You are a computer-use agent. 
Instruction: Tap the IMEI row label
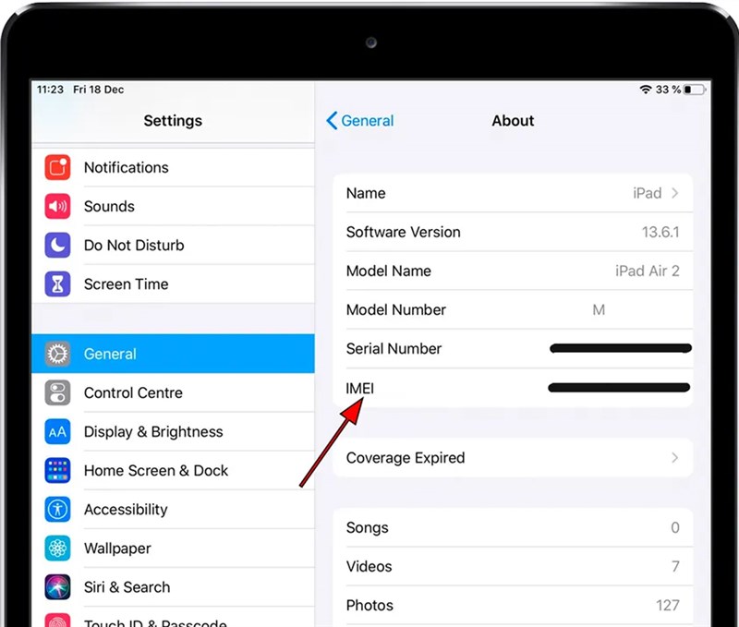[x=360, y=388]
